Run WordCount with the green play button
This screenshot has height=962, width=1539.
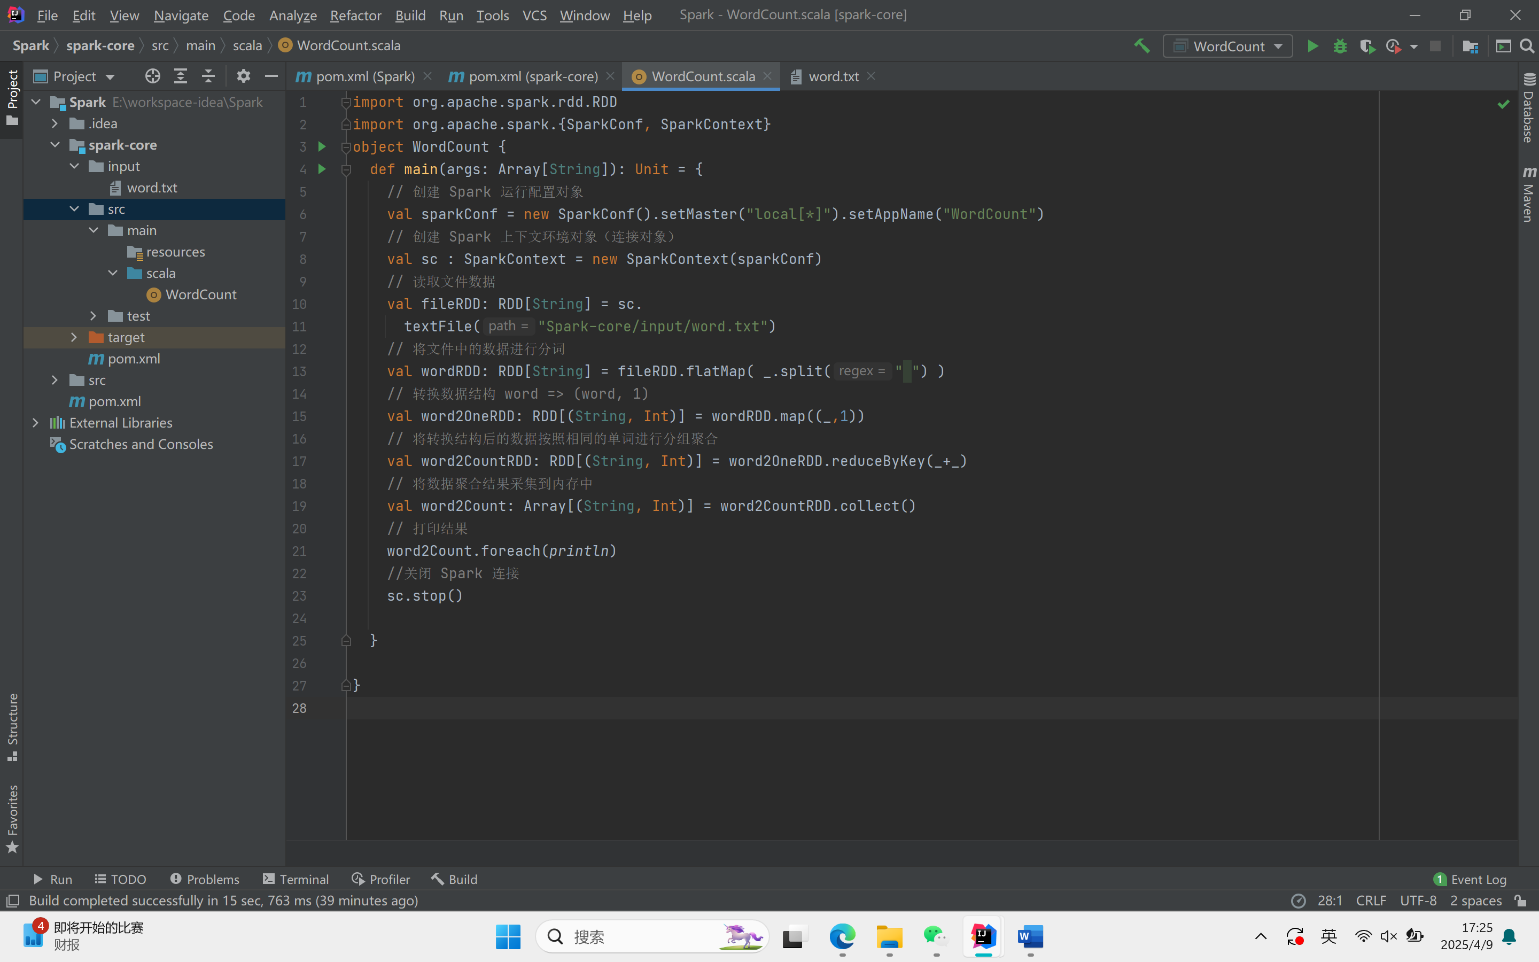(1312, 46)
